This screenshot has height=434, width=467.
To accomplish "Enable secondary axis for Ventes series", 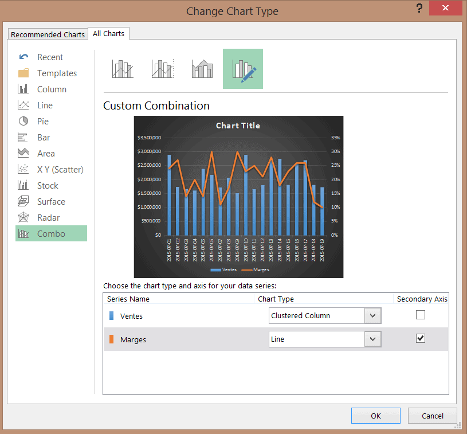I will click(421, 315).
